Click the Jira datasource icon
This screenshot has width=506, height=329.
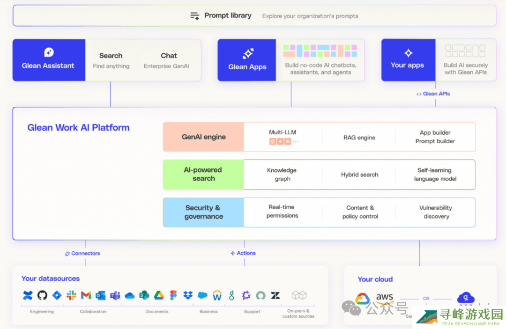pos(57,295)
